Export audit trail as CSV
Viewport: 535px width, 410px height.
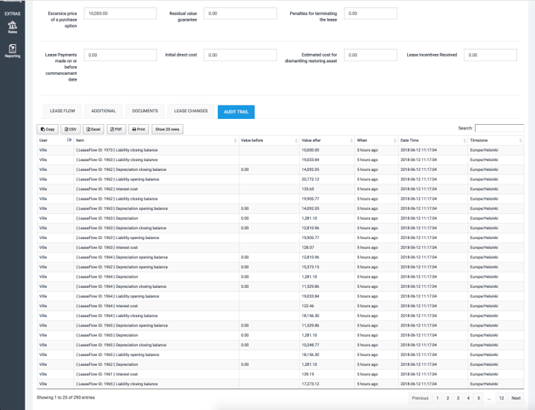pos(70,129)
